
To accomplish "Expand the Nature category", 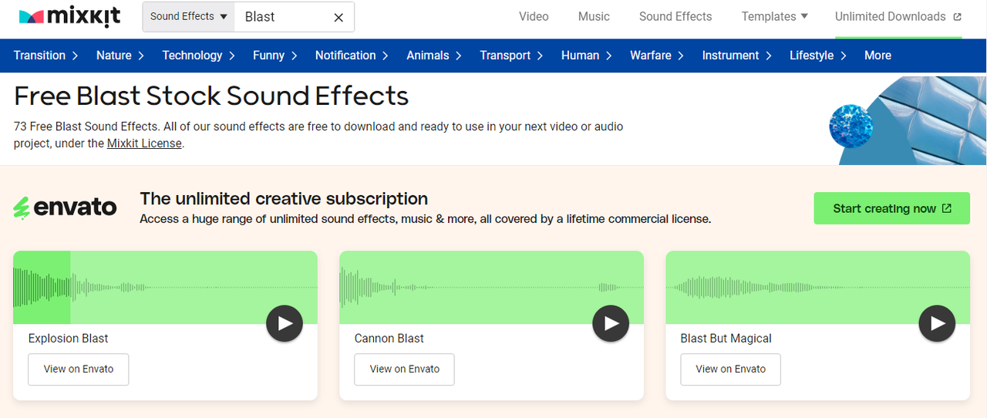I will [x=120, y=56].
